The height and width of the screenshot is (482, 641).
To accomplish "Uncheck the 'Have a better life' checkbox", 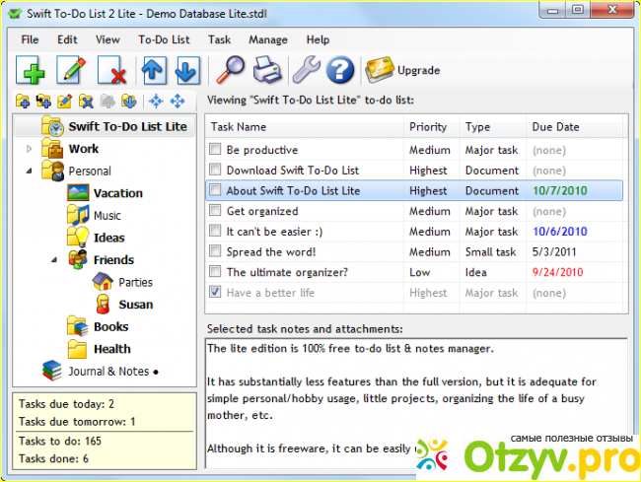I will pyautogui.click(x=215, y=293).
